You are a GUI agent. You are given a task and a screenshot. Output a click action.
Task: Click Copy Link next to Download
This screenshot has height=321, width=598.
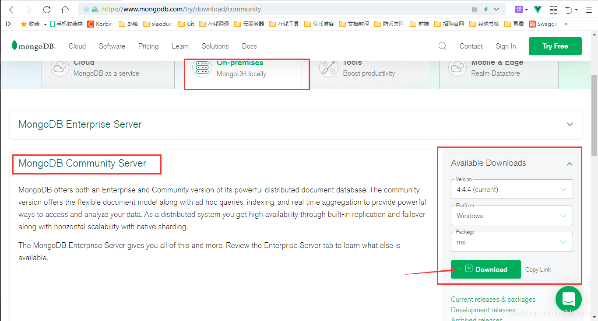tap(538, 269)
